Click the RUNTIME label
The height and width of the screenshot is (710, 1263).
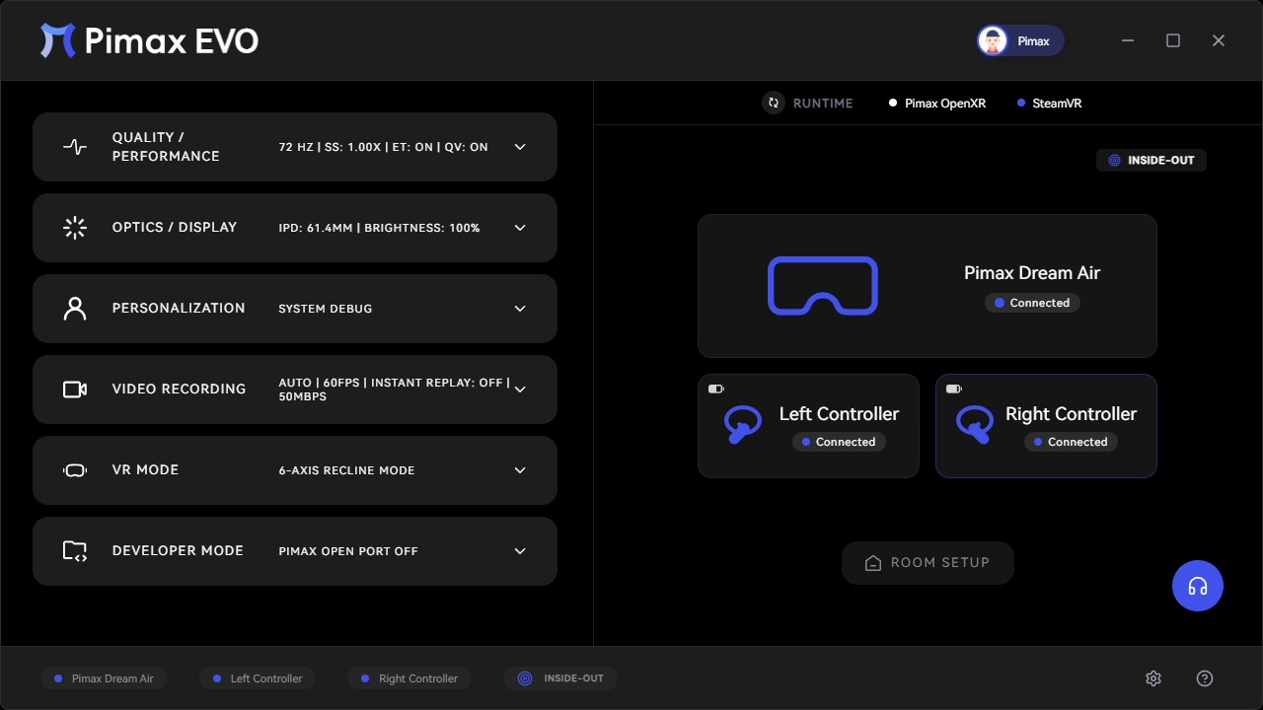coord(823,104)
